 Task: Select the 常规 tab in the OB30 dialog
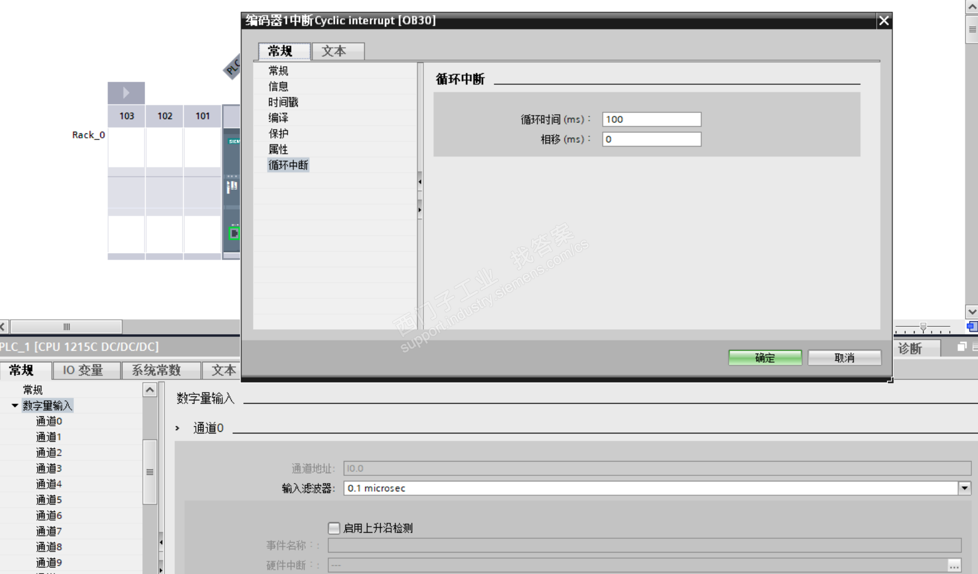tap(284, 51)
